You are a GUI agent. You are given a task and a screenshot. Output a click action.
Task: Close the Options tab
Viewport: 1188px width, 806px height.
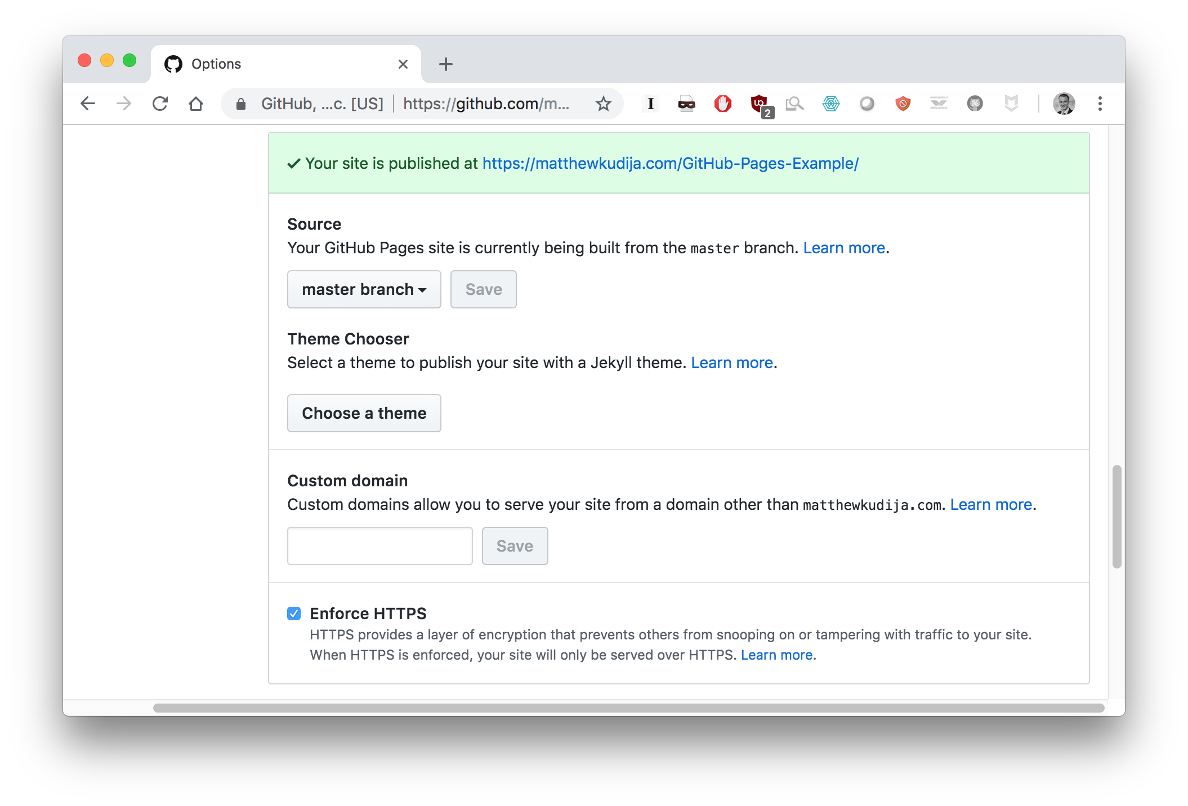tap(403, 64)
